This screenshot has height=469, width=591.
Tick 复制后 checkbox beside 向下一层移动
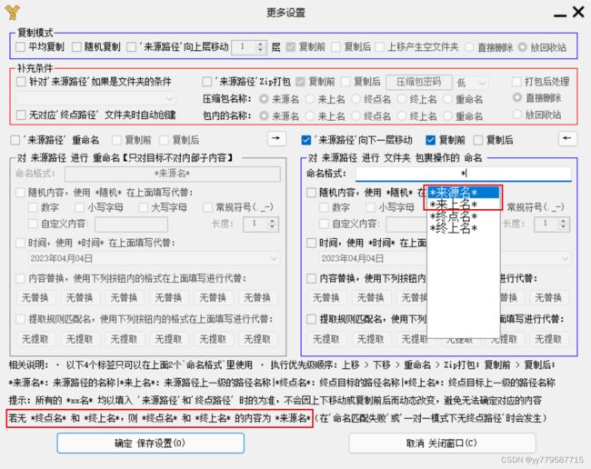(x=478, y=140)
